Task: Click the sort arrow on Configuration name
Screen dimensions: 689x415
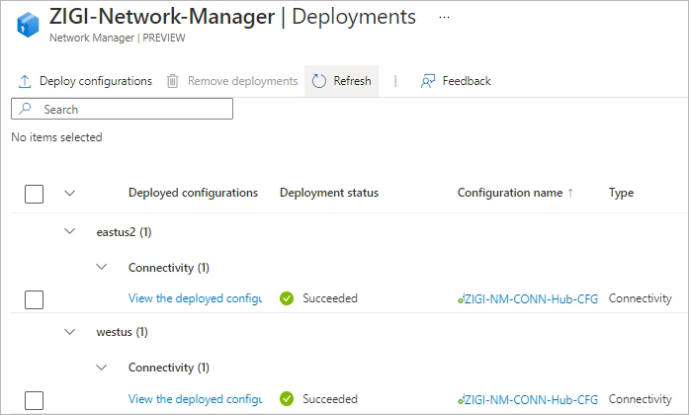Action: click(570, 193)
